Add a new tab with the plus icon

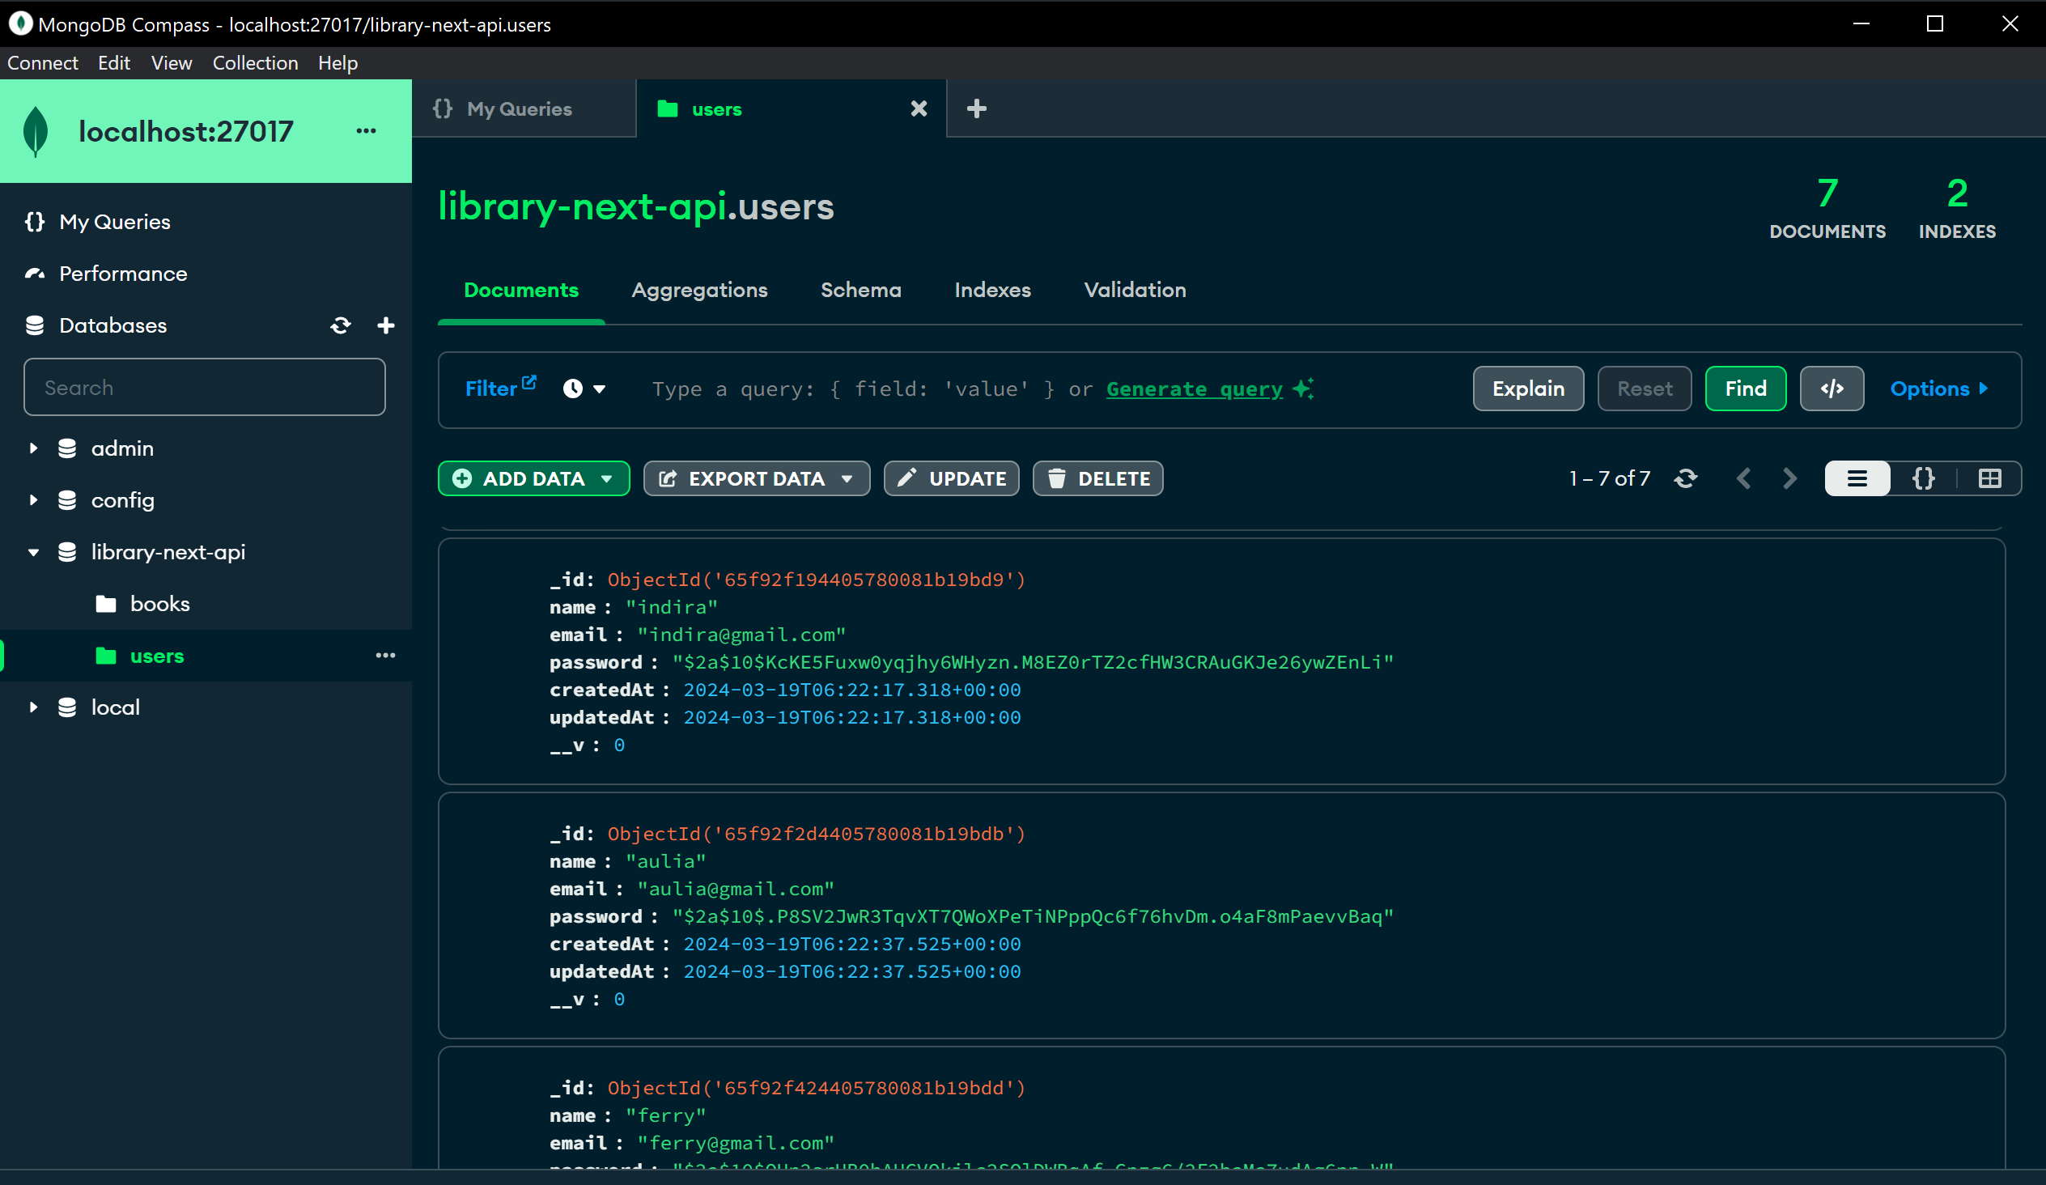977,108
